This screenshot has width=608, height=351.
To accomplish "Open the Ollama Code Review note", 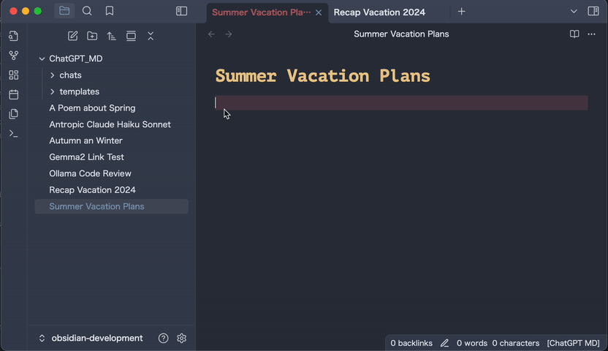I will click(90, 173).
